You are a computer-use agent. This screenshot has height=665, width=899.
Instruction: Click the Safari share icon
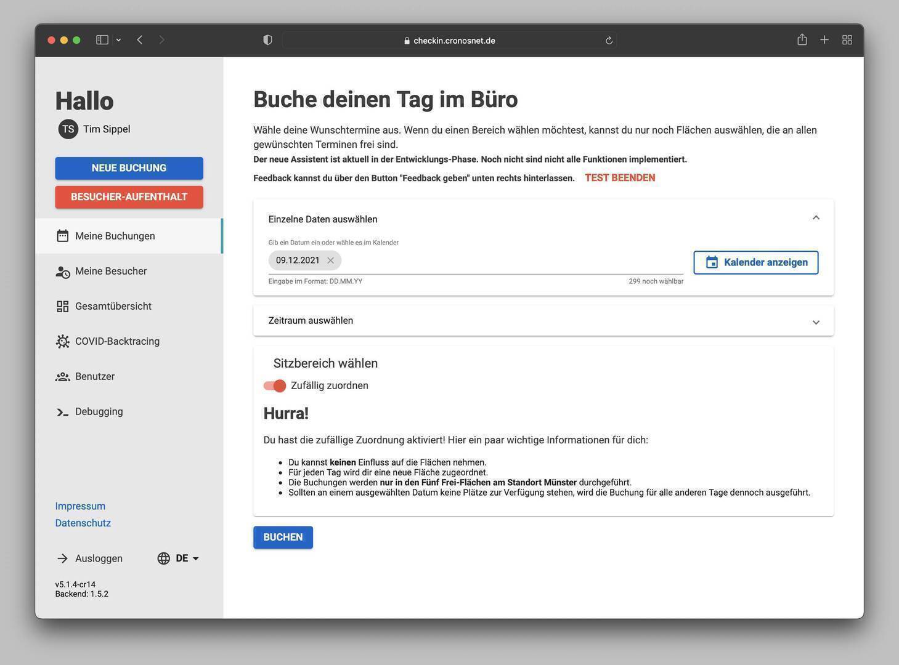click(x=802, y=40)
